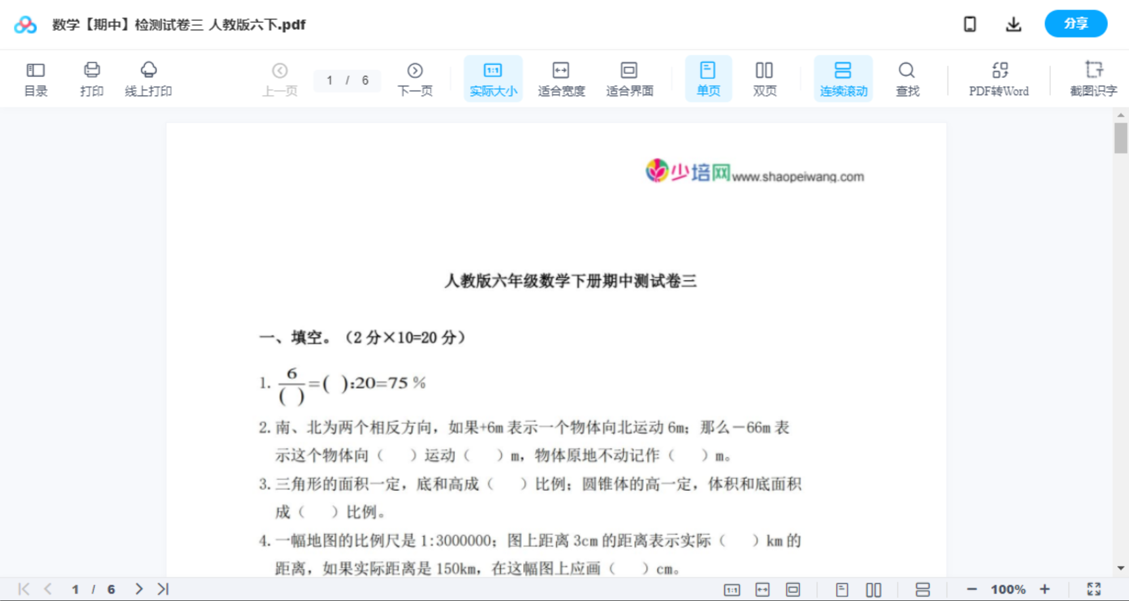Viewport: 1129px width, 601px height.
Task: Select 适合宽度 fit-to-width mode
Action: point(561,78)
